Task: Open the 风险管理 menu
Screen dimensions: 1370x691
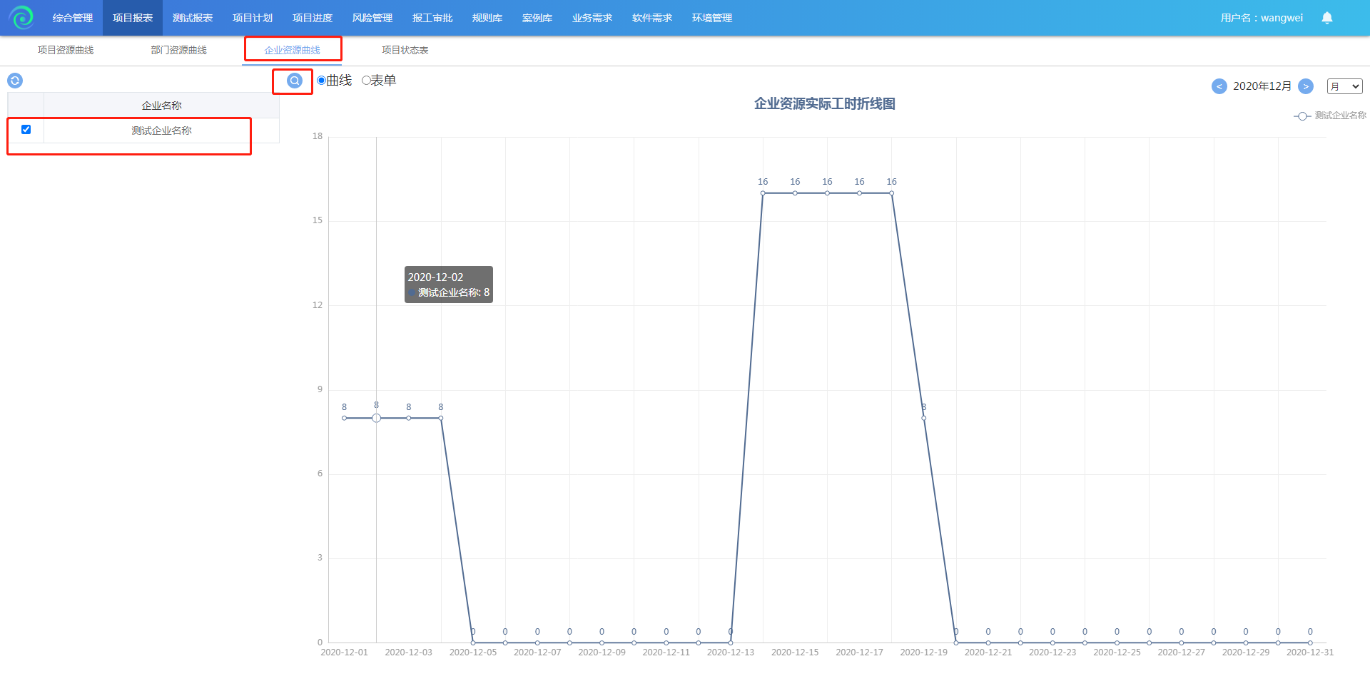Action: (x=372, y=18)
